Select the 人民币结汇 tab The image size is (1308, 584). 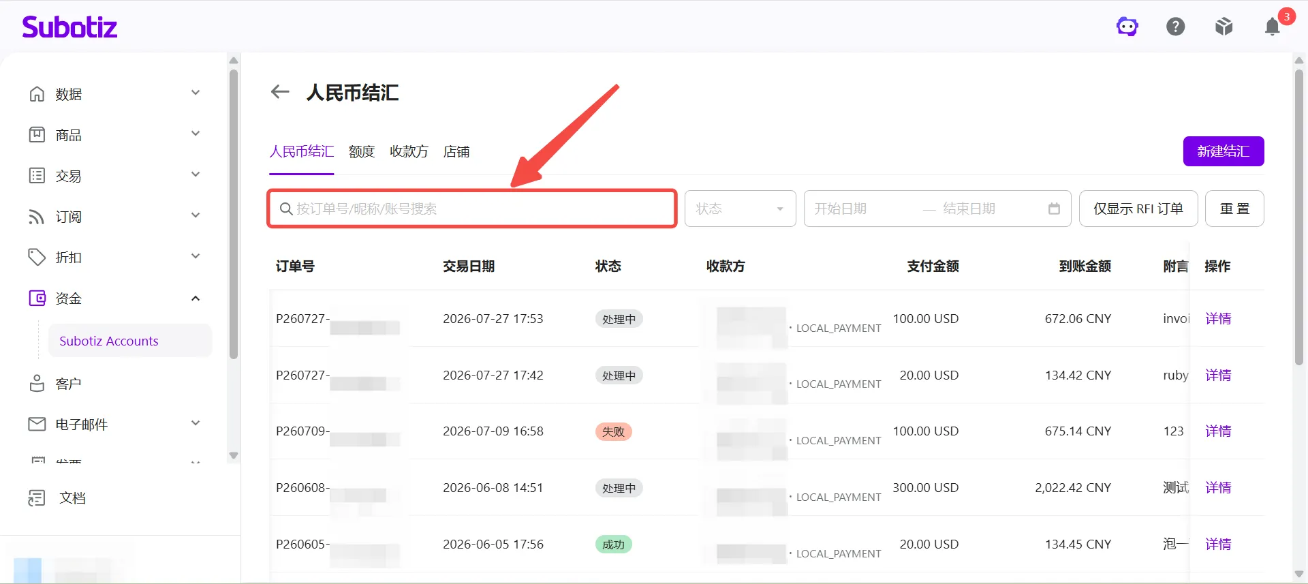tap(302, 151)
